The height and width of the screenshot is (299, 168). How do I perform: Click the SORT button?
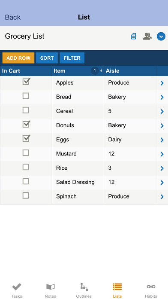[x=47, y=58]
